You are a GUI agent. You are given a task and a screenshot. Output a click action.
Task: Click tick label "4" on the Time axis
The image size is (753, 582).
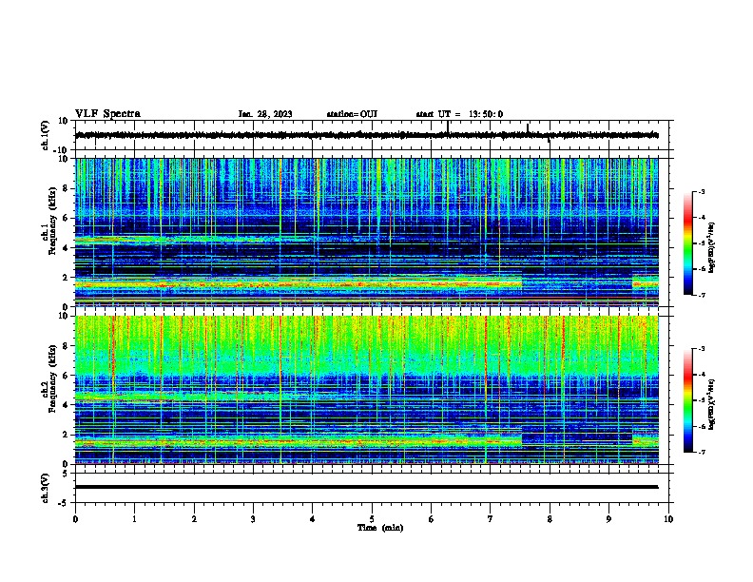(313, 519)
